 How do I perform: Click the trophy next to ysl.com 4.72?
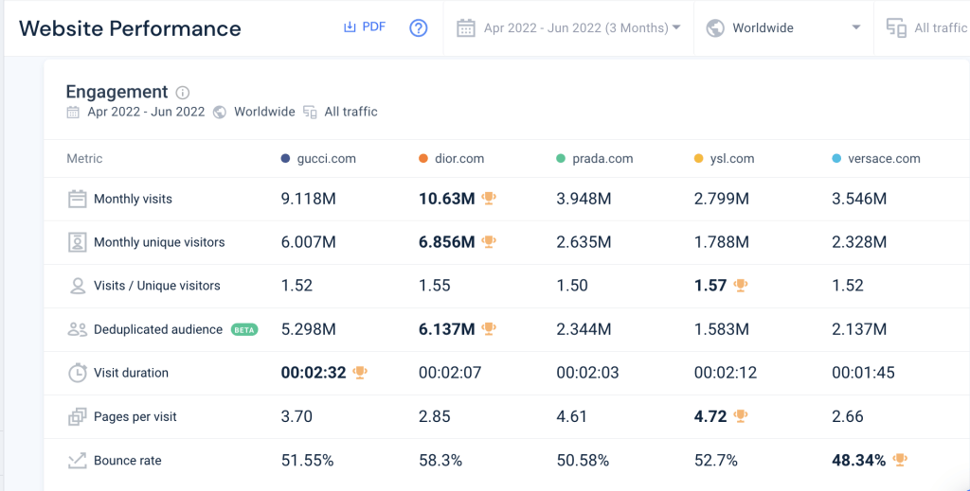click(x=741, y=415)
